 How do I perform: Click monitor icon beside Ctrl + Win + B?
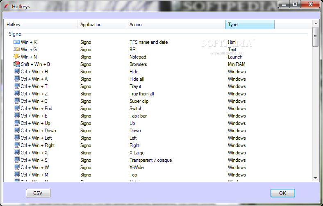pos(17,115)
